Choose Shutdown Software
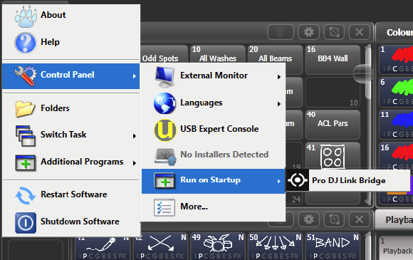Viewport: 413px width, 260px height. (71, 222)
